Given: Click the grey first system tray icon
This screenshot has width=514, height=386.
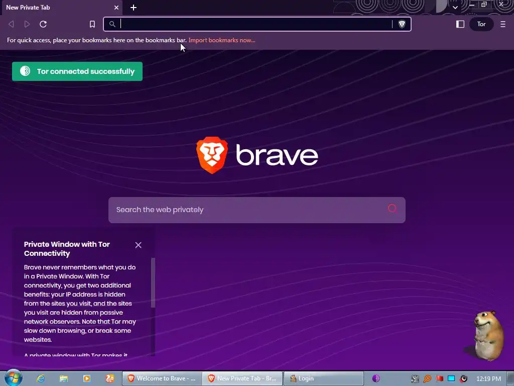Looking at the screenshot, I should coord(415,379).
